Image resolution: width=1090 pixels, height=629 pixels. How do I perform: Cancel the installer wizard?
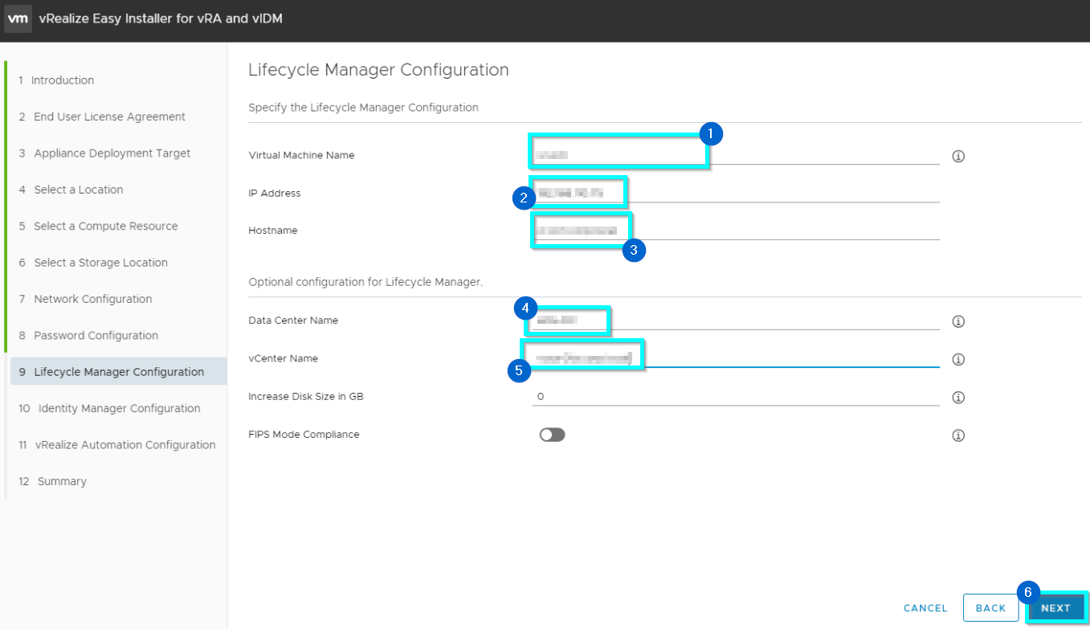click(x=925, y=608)
